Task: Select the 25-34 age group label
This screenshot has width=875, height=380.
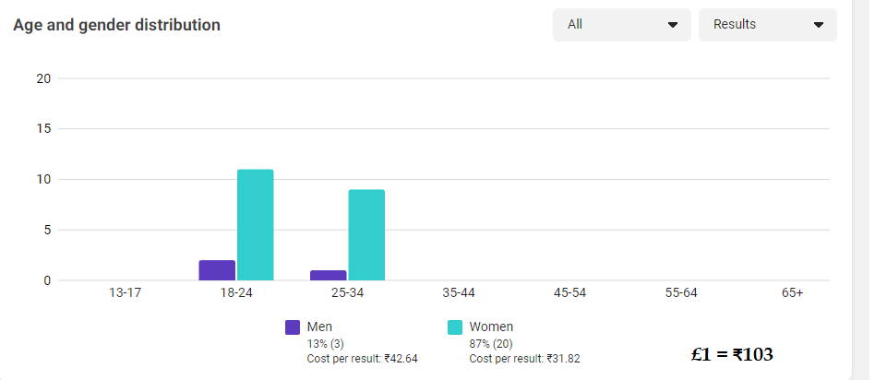Action: pyautogui.click(x=347, y=293)
